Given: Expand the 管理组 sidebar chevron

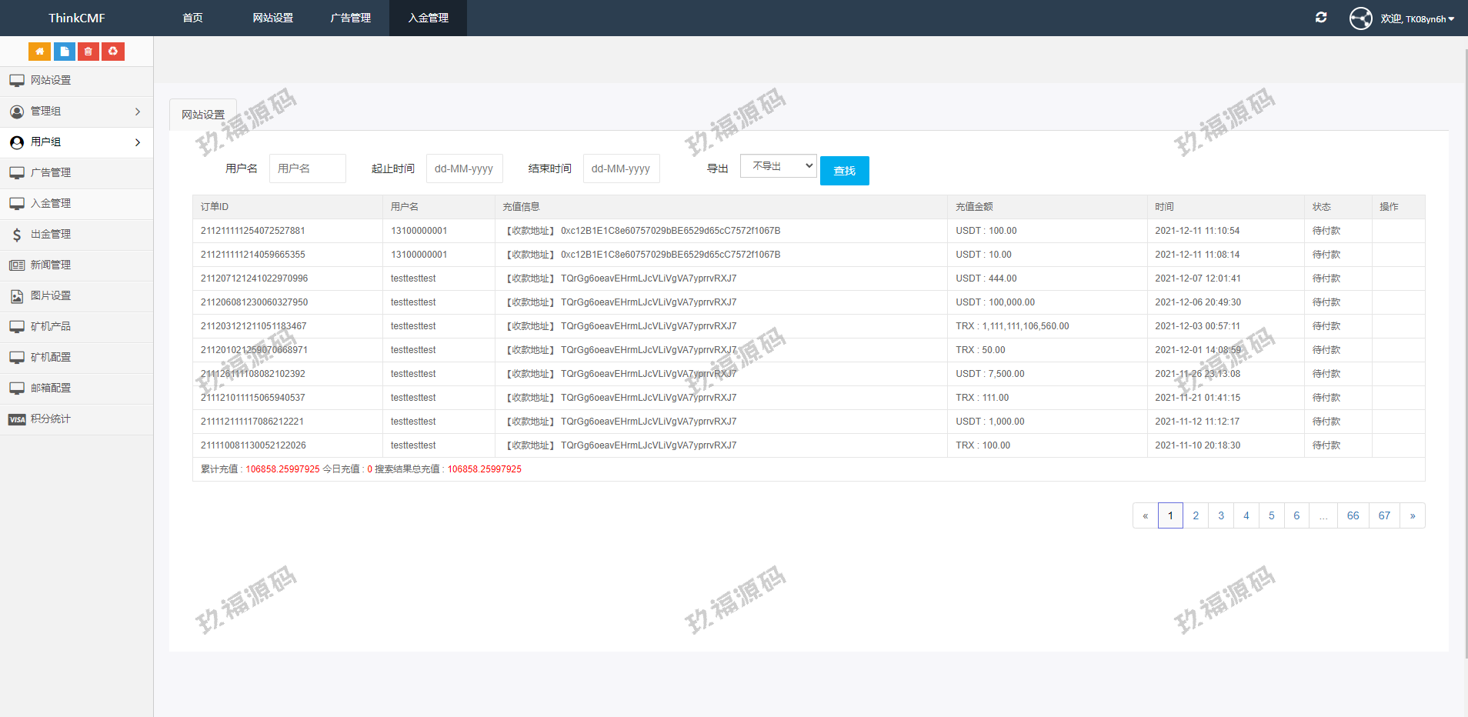Looking at the screenshot, I should pos(138,112).
